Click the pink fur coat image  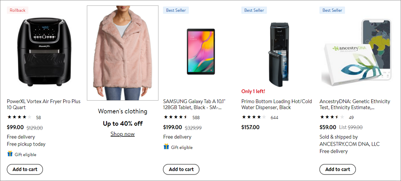pos(123,53)
